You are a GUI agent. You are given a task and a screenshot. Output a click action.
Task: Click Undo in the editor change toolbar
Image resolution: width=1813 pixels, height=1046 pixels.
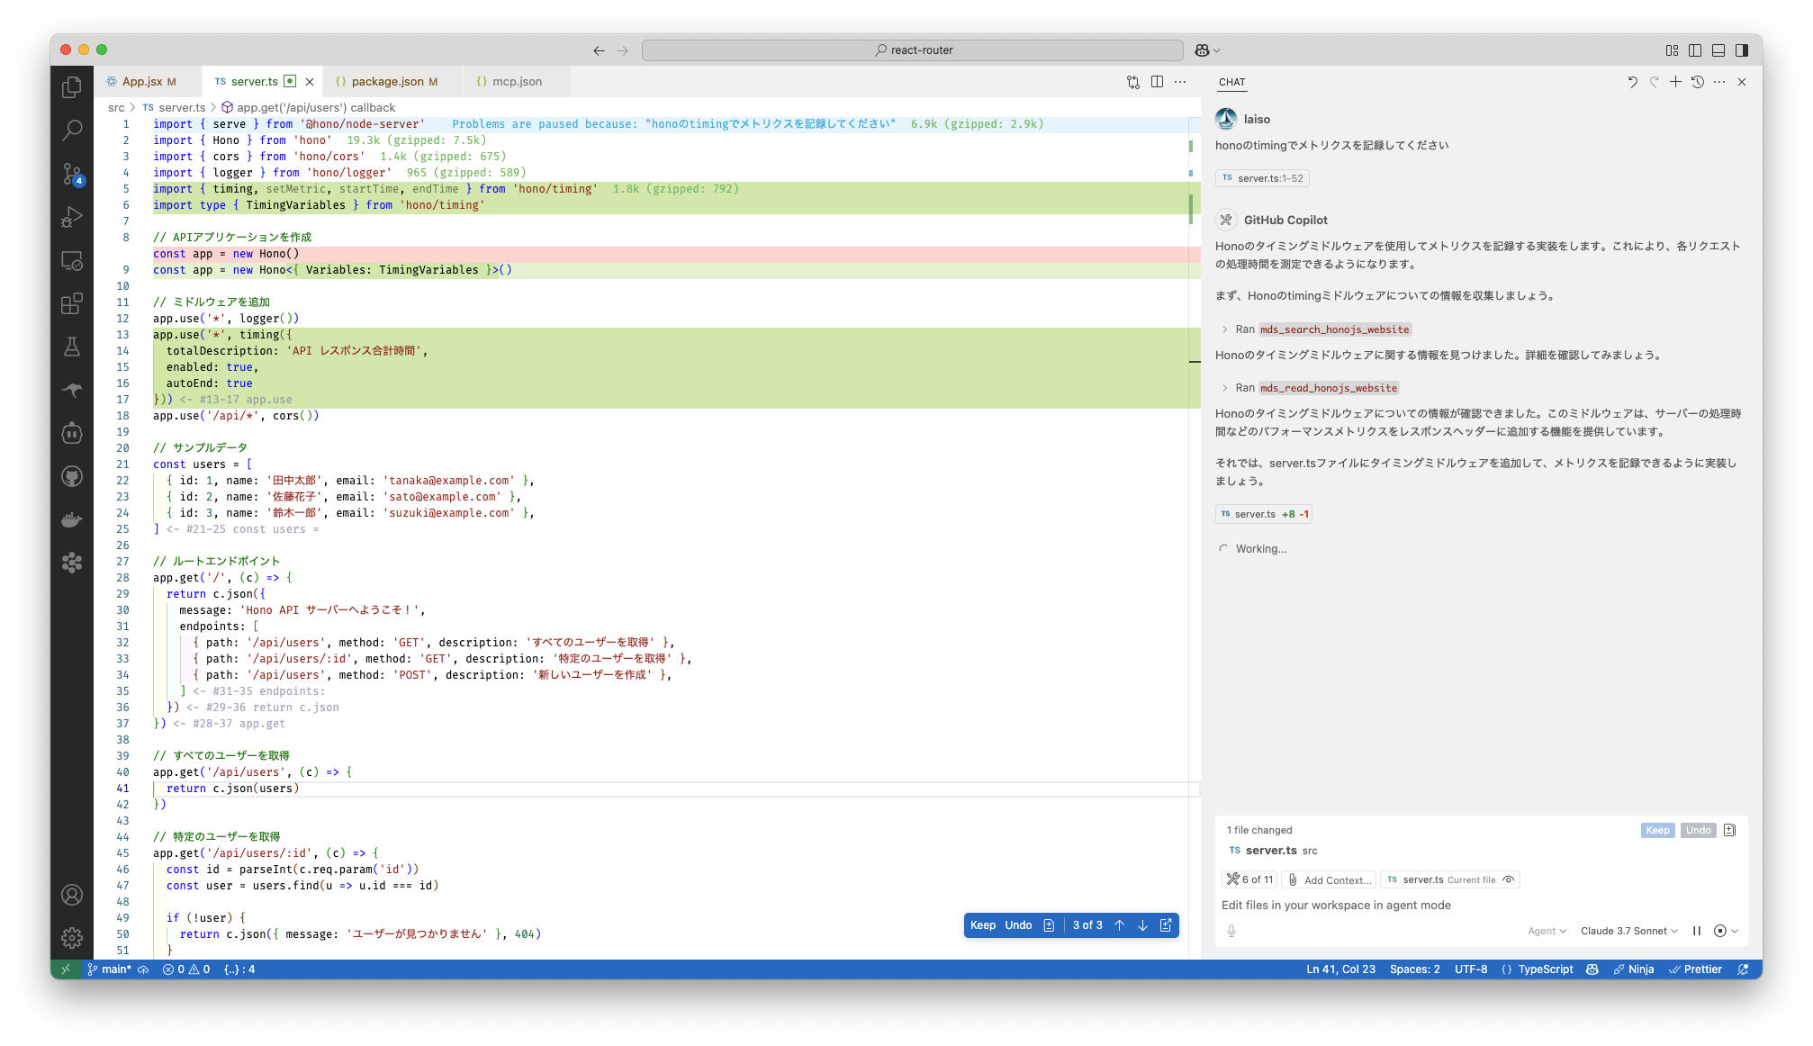coord(1018,925)
